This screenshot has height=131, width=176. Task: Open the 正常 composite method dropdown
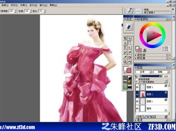144,72
